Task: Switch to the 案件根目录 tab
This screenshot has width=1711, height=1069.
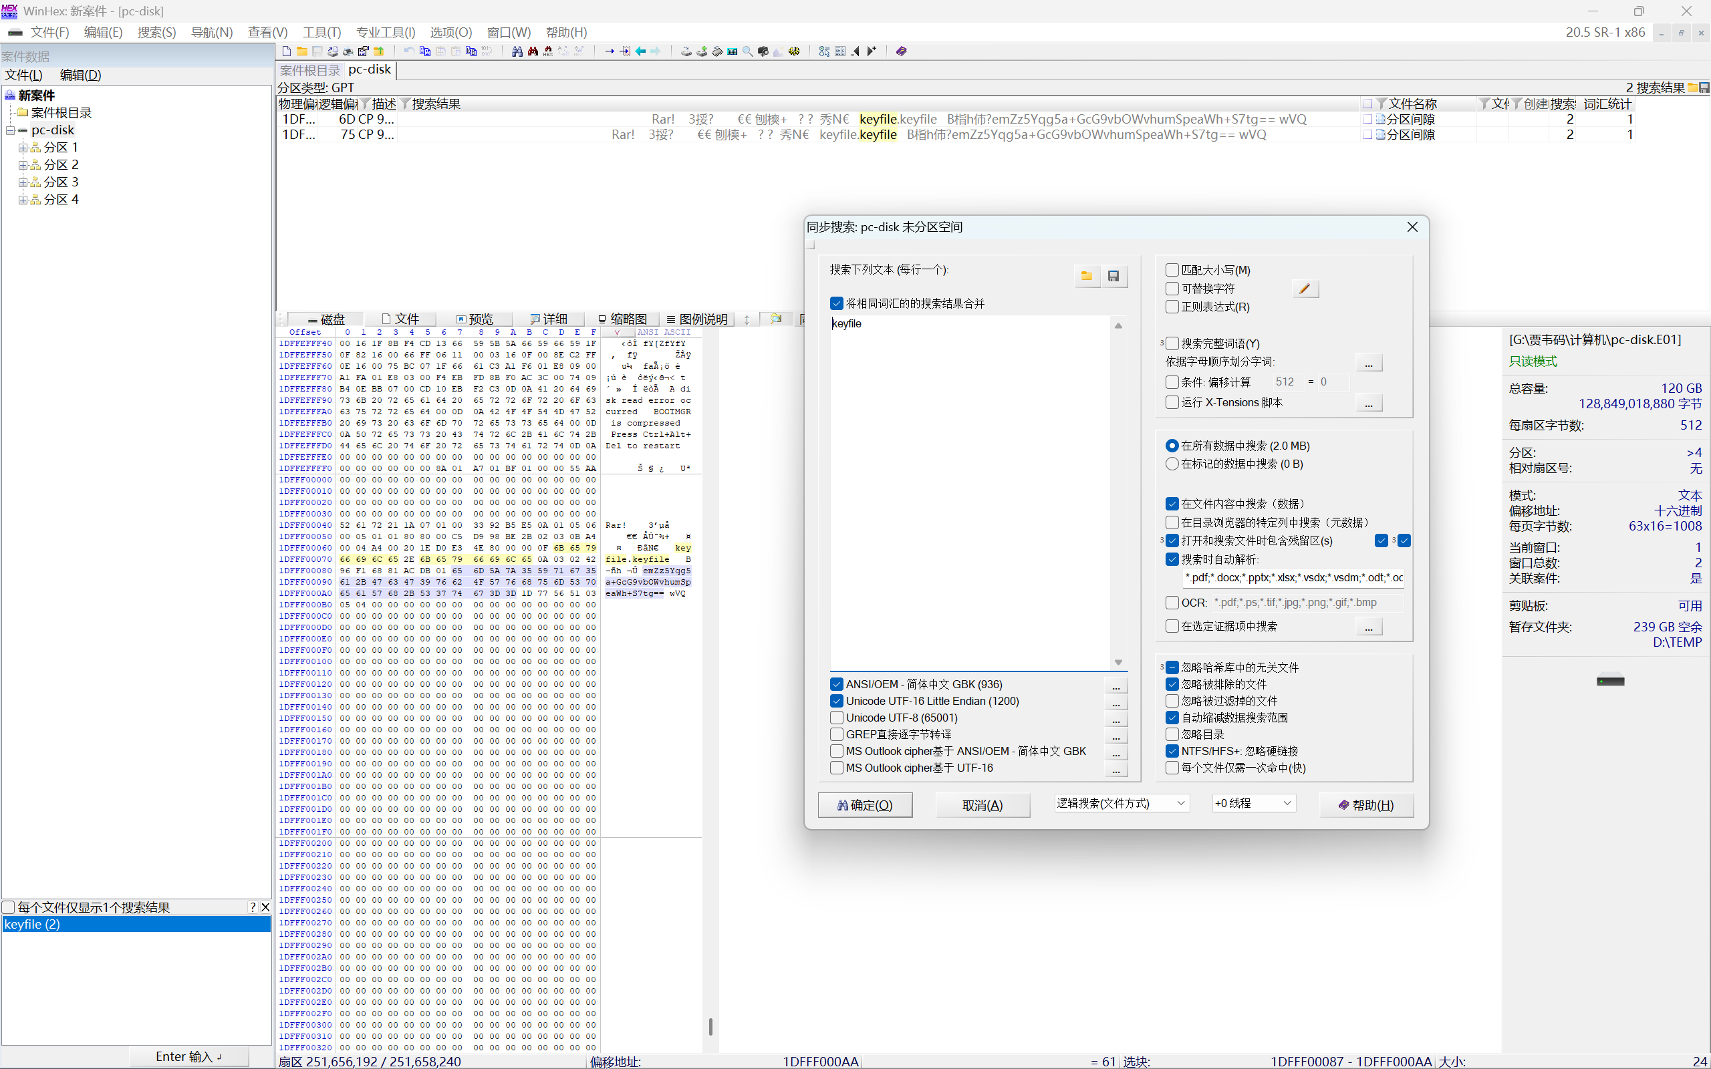Action: click(x=309, y=70)
